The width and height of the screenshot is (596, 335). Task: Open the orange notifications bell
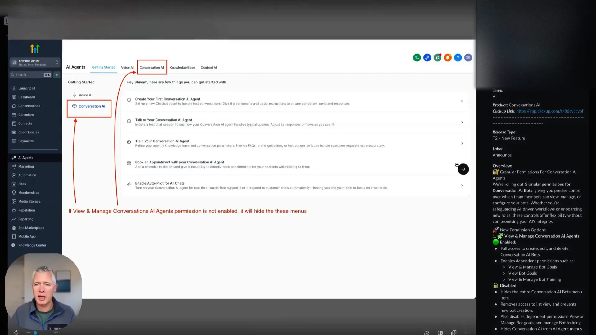click(x=448, y=57)
